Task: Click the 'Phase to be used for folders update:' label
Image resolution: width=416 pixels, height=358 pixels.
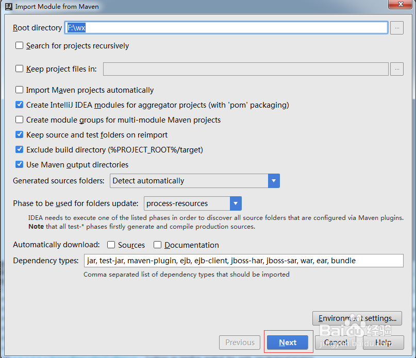Action: click(76, 203)
